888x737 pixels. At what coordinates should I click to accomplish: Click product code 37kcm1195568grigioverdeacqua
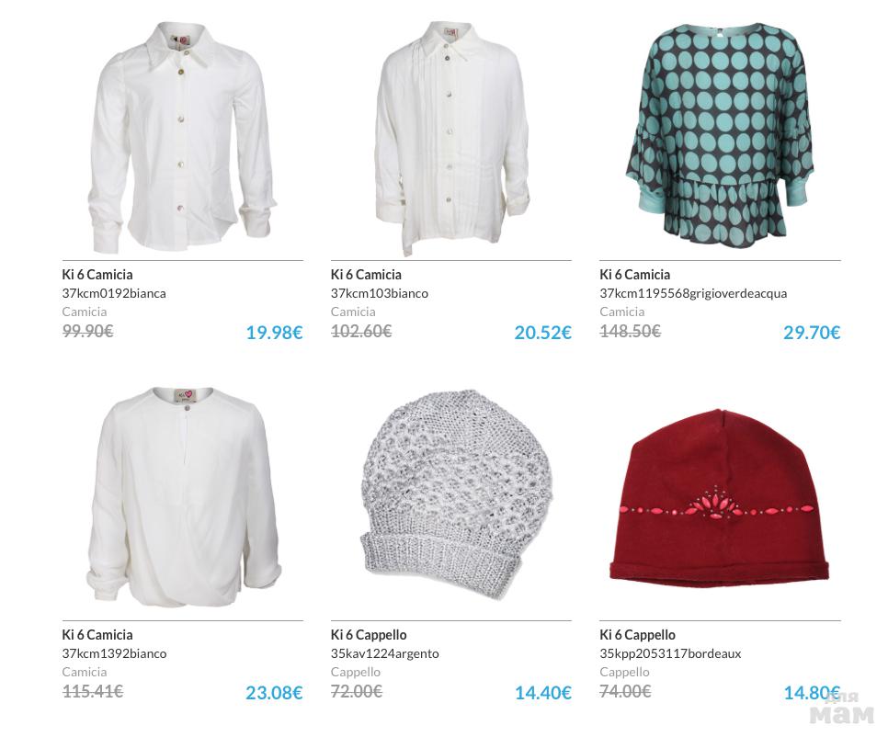pos(693,294)
